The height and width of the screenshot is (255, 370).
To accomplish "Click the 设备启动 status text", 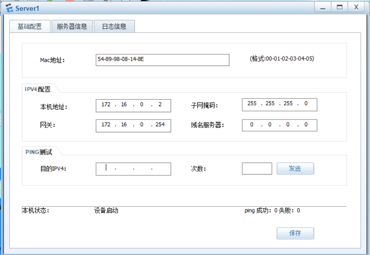I will coord(106,210).
